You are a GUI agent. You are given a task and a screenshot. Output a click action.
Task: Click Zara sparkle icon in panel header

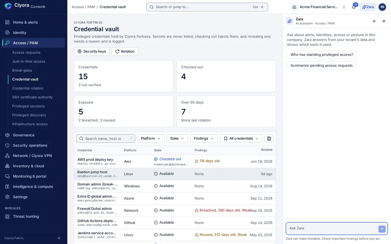[290, 21]
